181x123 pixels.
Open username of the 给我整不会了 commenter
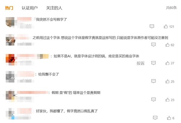(25, 74)
